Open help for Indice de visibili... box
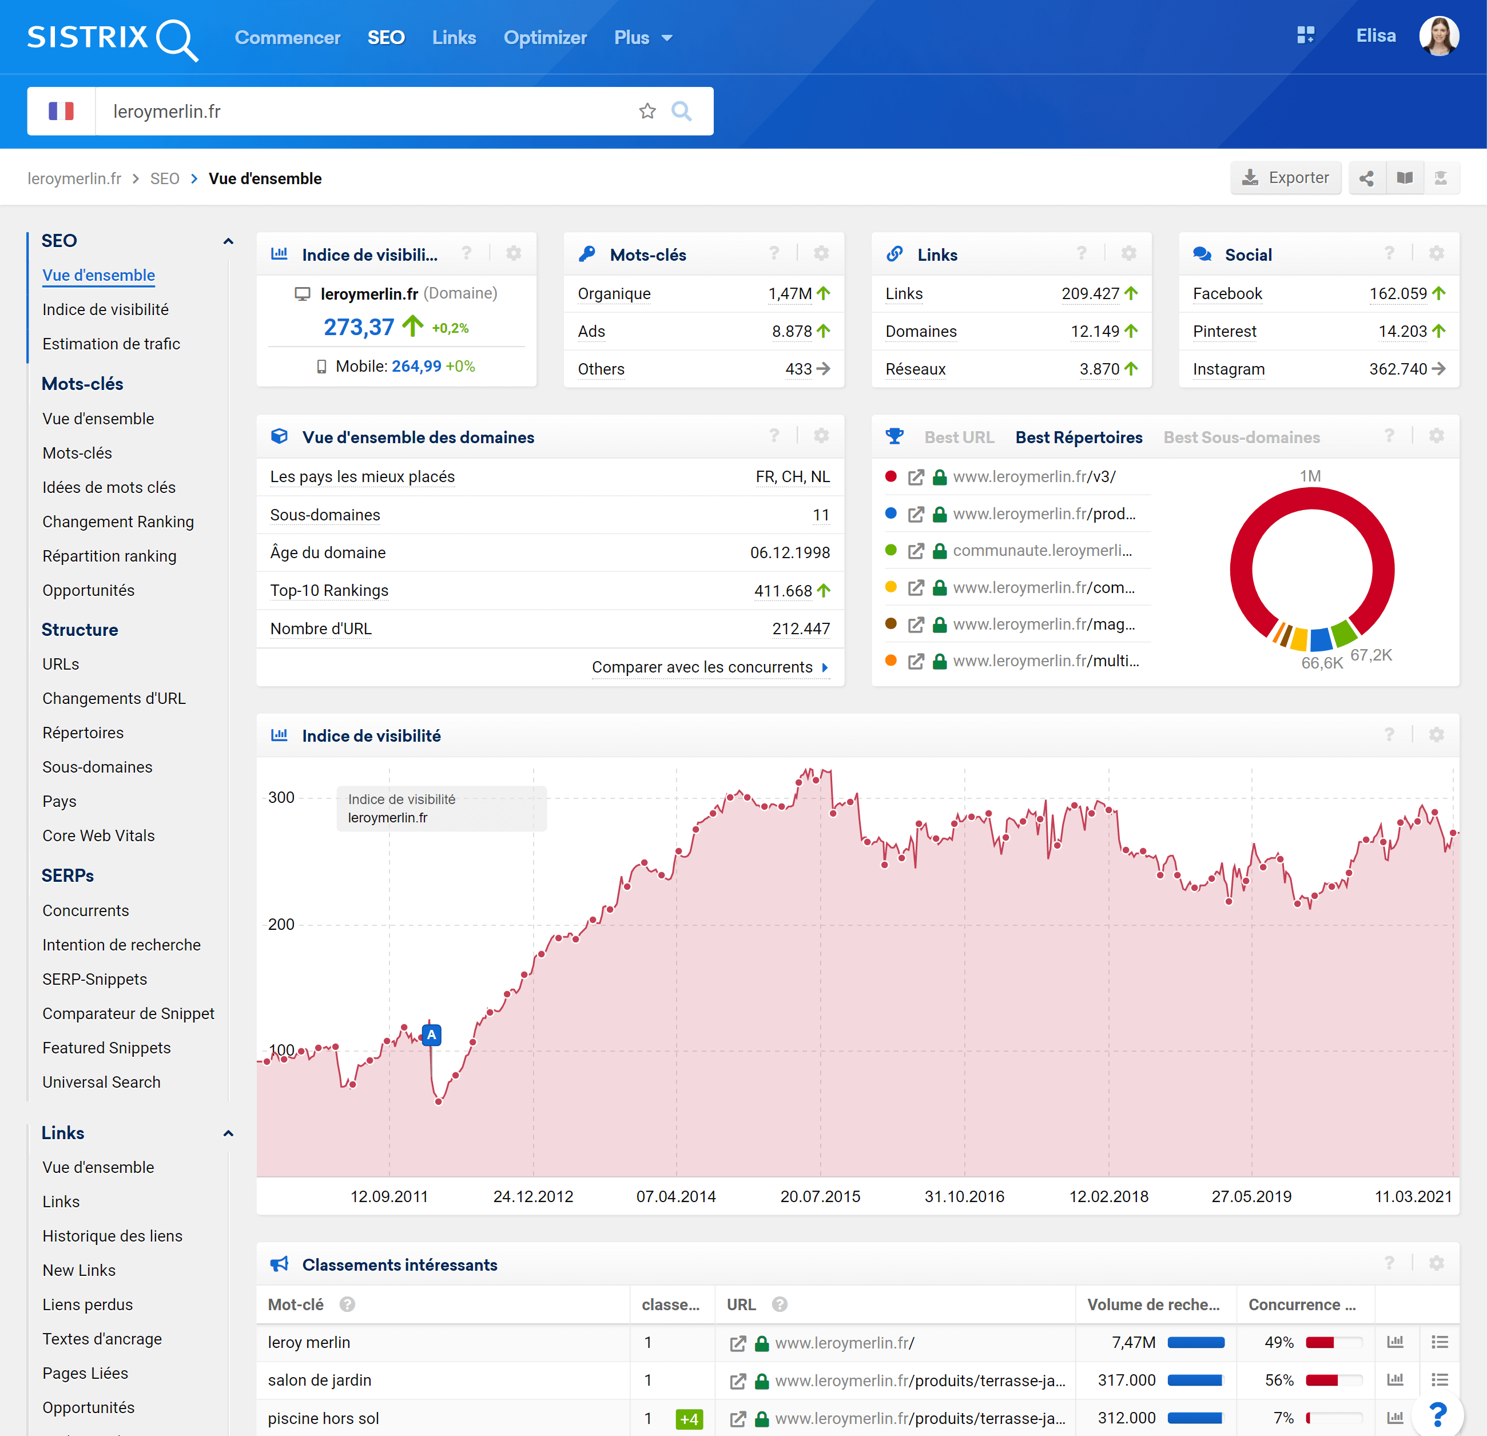 467,253
